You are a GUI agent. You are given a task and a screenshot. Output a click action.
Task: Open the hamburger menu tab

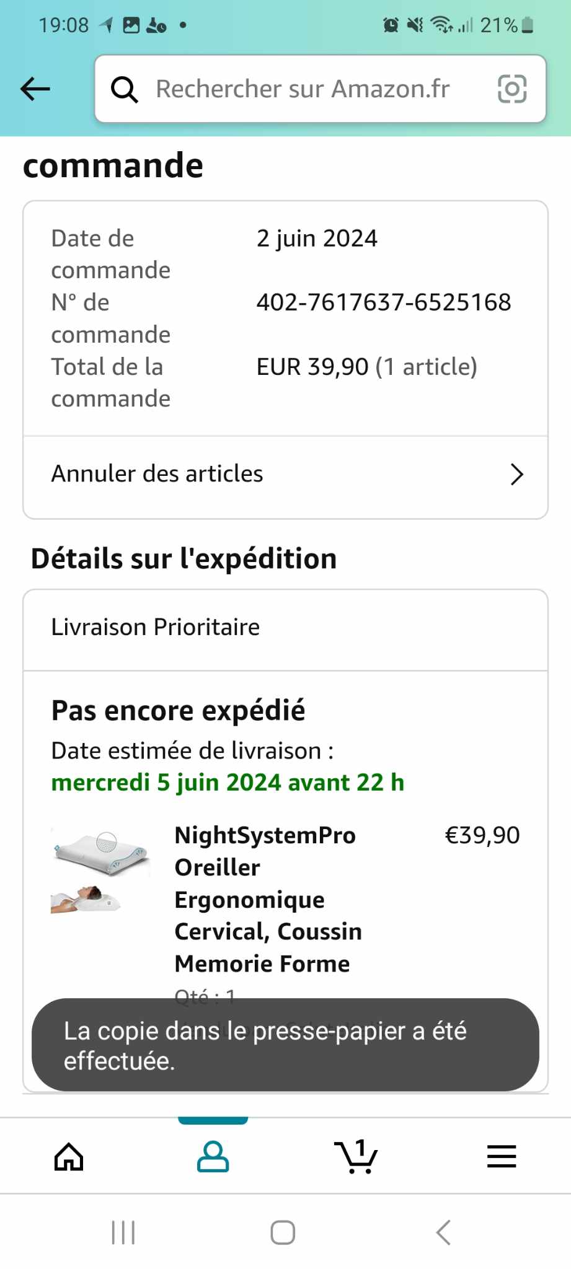[x=501, y=1156]
